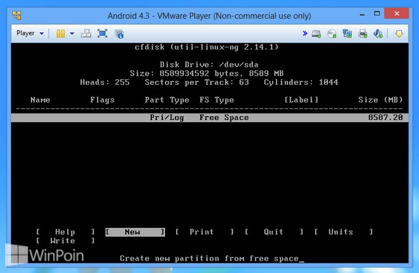Click the printer device icon
Screen dimensions: 419x273
tap(363, 34)
